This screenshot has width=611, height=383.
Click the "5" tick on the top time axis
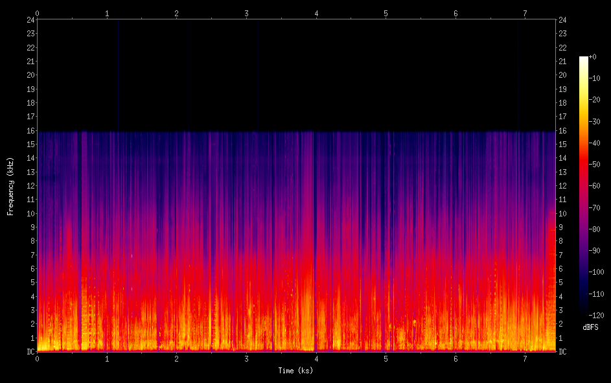click(x=386, y=13)
